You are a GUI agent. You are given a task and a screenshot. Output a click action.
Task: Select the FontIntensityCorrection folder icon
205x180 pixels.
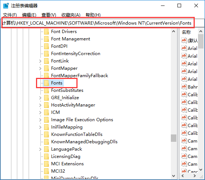46,54
